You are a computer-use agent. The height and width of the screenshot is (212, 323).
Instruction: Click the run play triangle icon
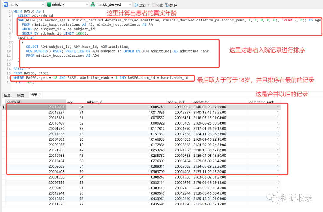click(x=136, y=5)
